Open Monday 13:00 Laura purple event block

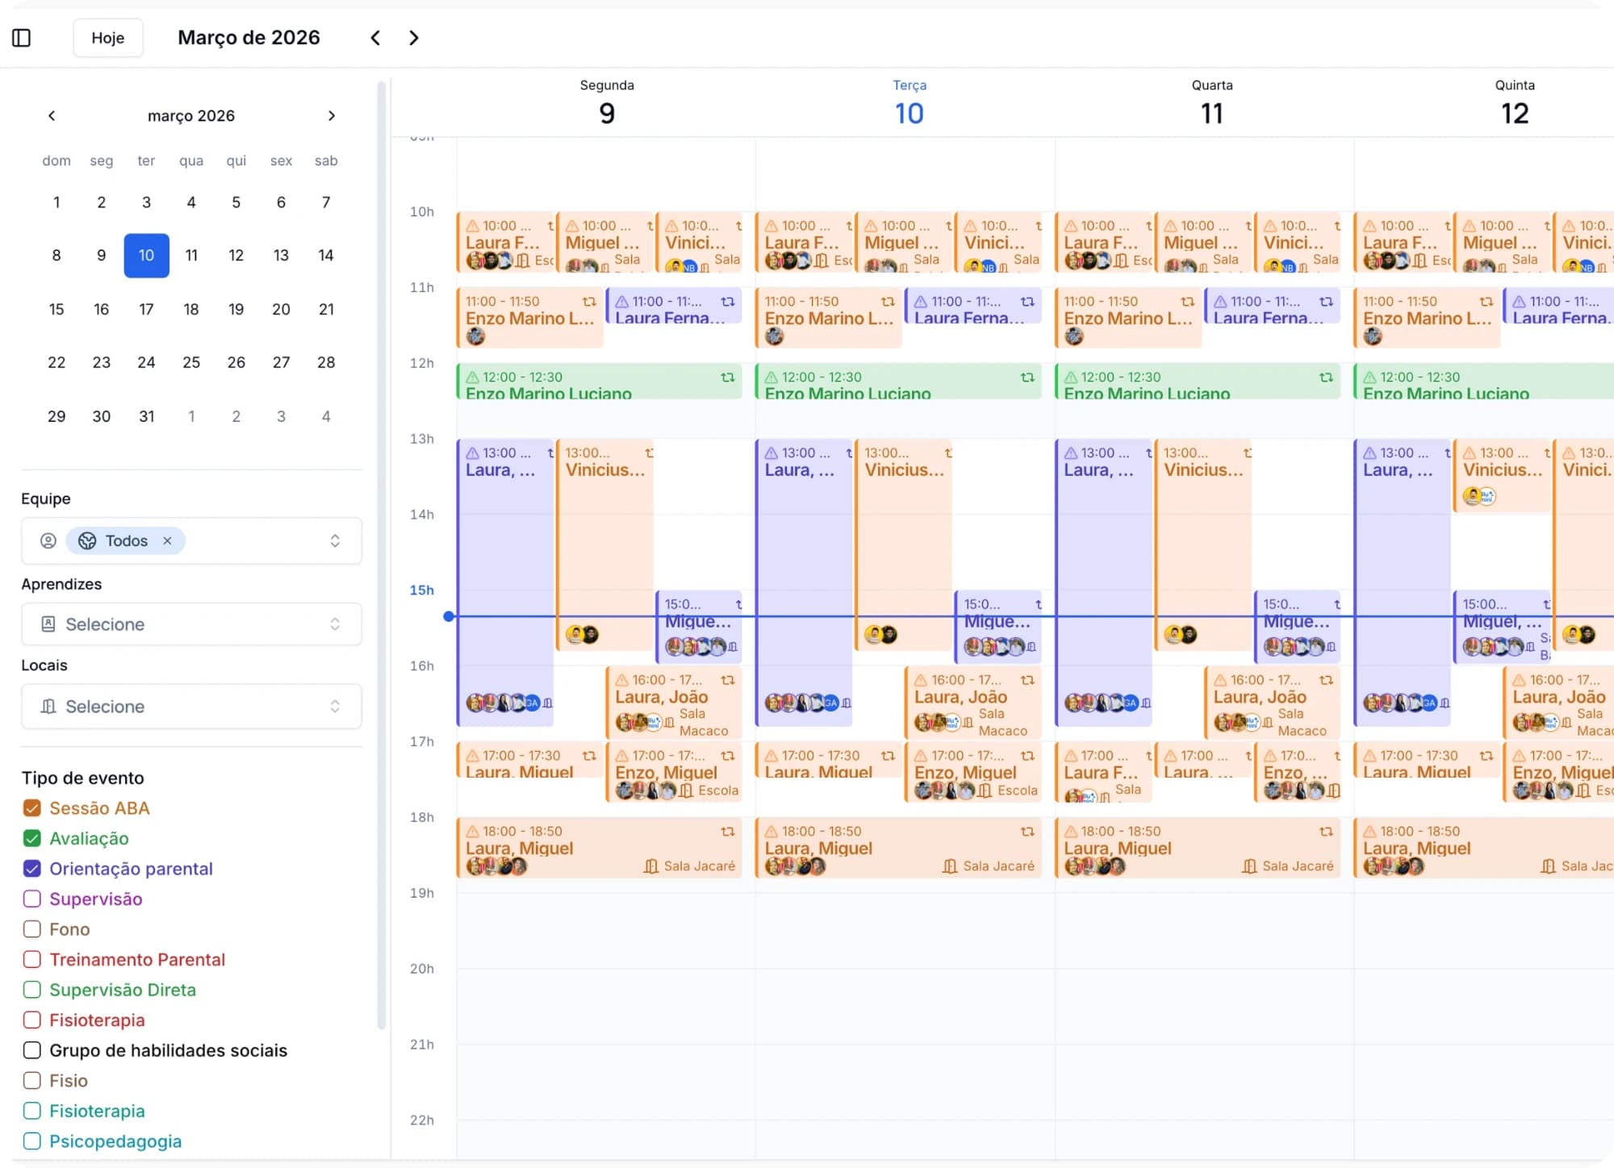click(x=505, y=581)
